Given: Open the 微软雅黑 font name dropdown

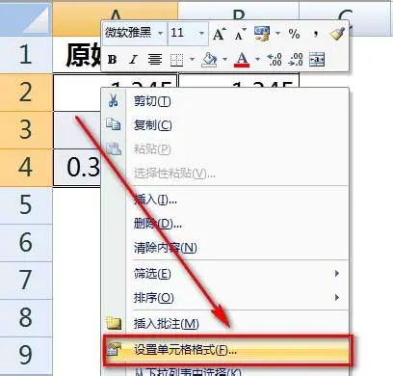Looking at the screenshot, I should (160, 33).
